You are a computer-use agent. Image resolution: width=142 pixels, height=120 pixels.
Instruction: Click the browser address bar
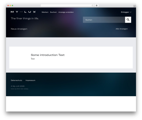[x=67, y=5]
